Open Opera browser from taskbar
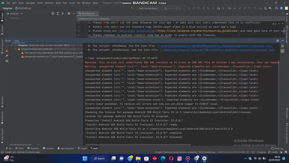The width and height of the screenshot is (289, 163). 171,158
